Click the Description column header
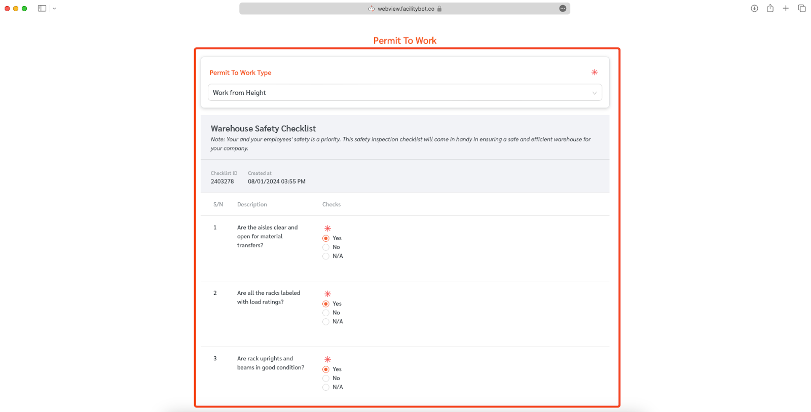Screen dimensions: 811x412 [252, 205]
